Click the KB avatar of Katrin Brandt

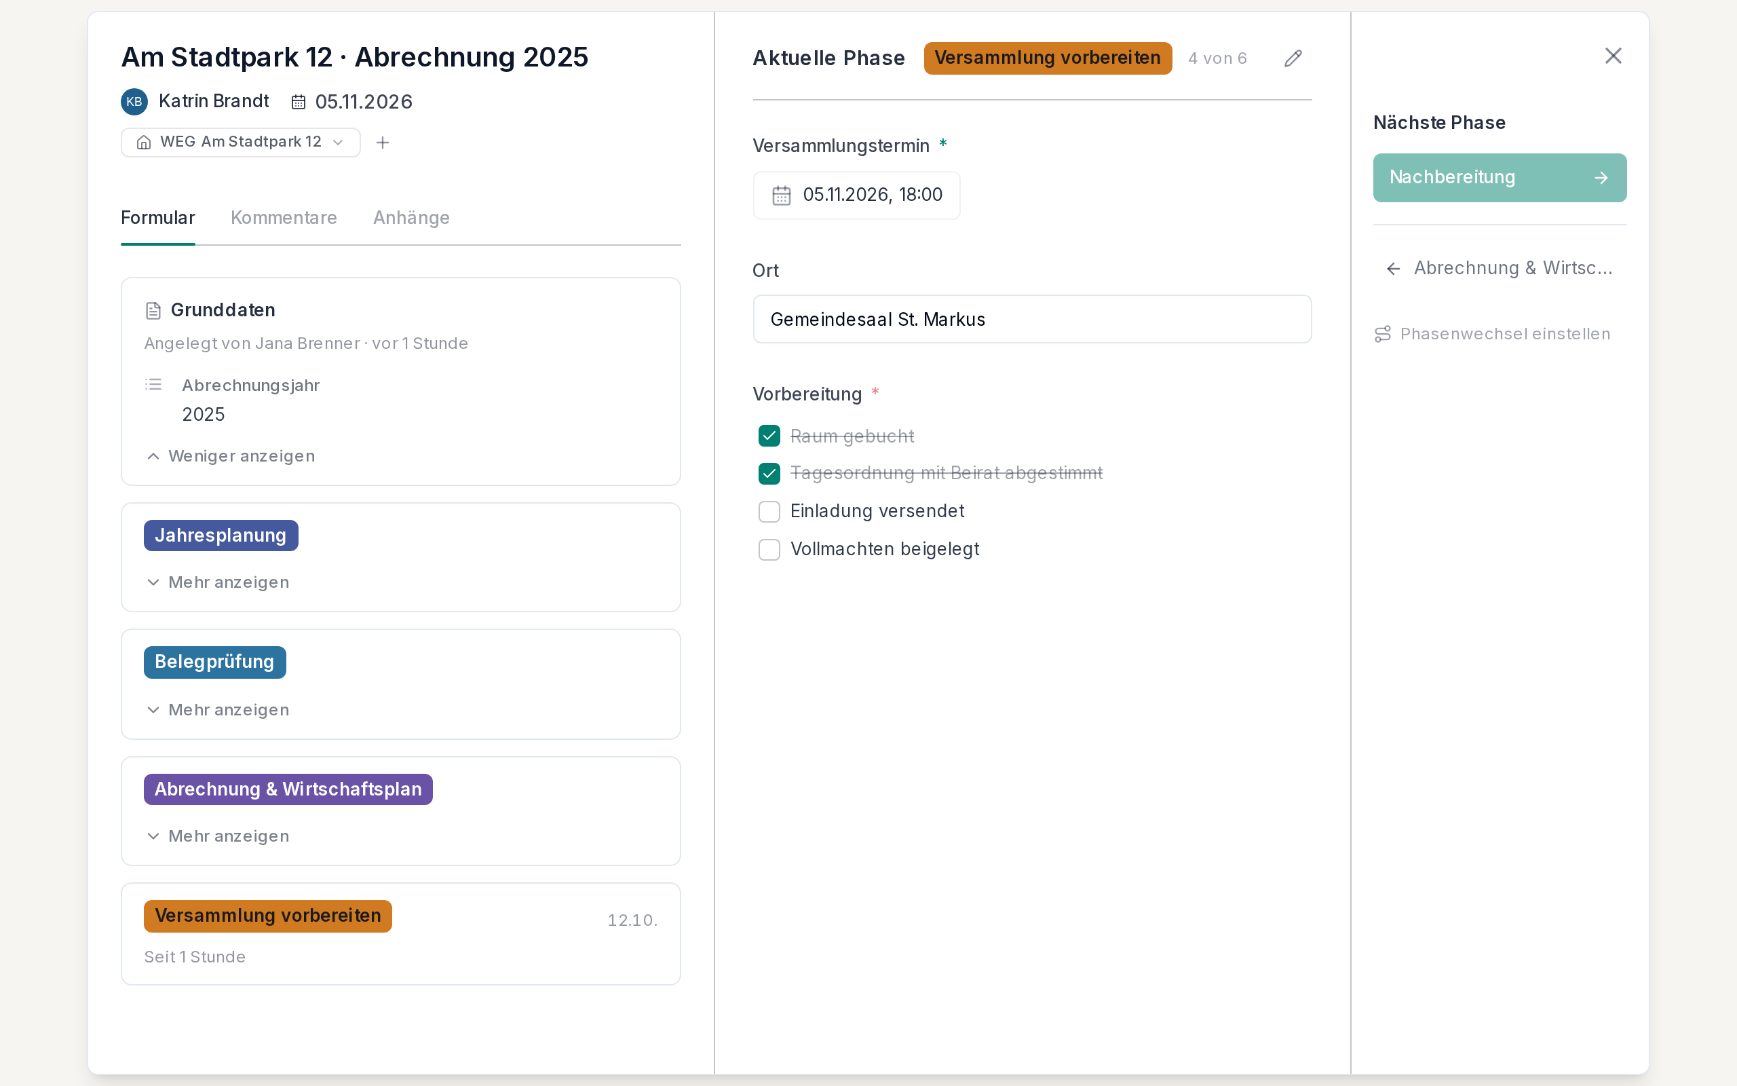pos(134,101)
